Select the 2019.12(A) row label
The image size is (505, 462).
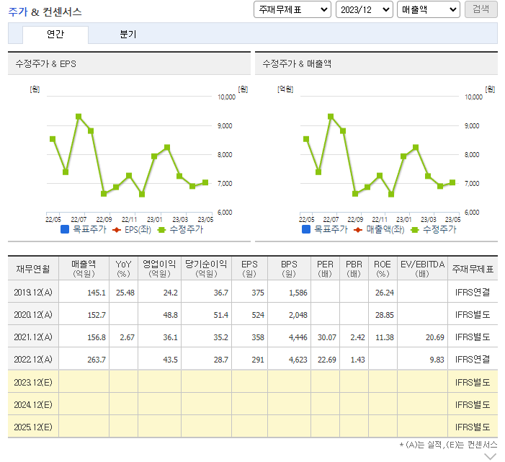coord(33,292)
